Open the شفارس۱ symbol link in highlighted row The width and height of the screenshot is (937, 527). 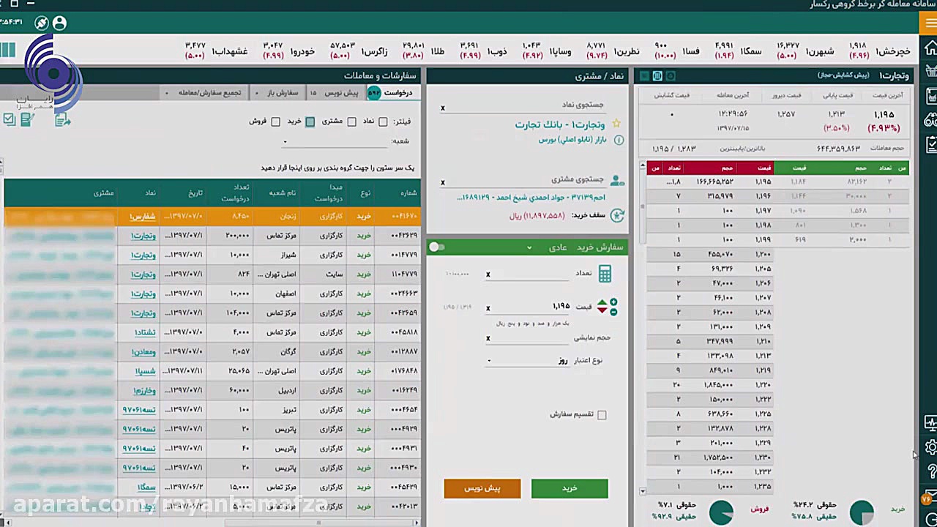[x=143, y=217]
